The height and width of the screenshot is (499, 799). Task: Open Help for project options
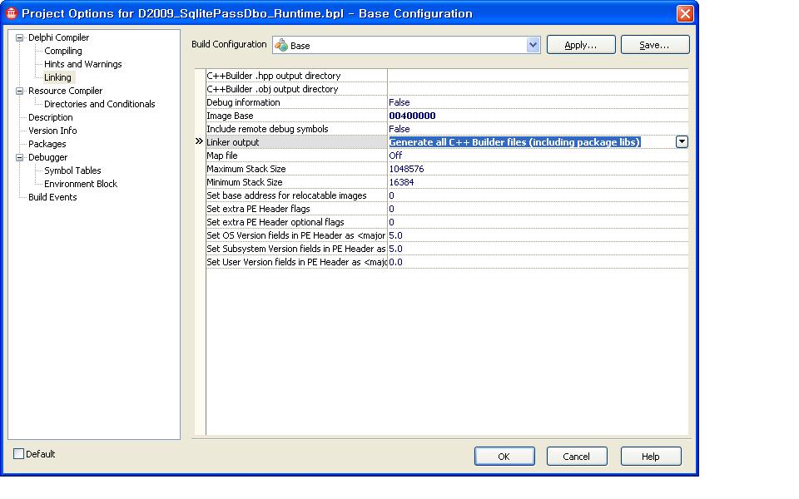point(651,456)
